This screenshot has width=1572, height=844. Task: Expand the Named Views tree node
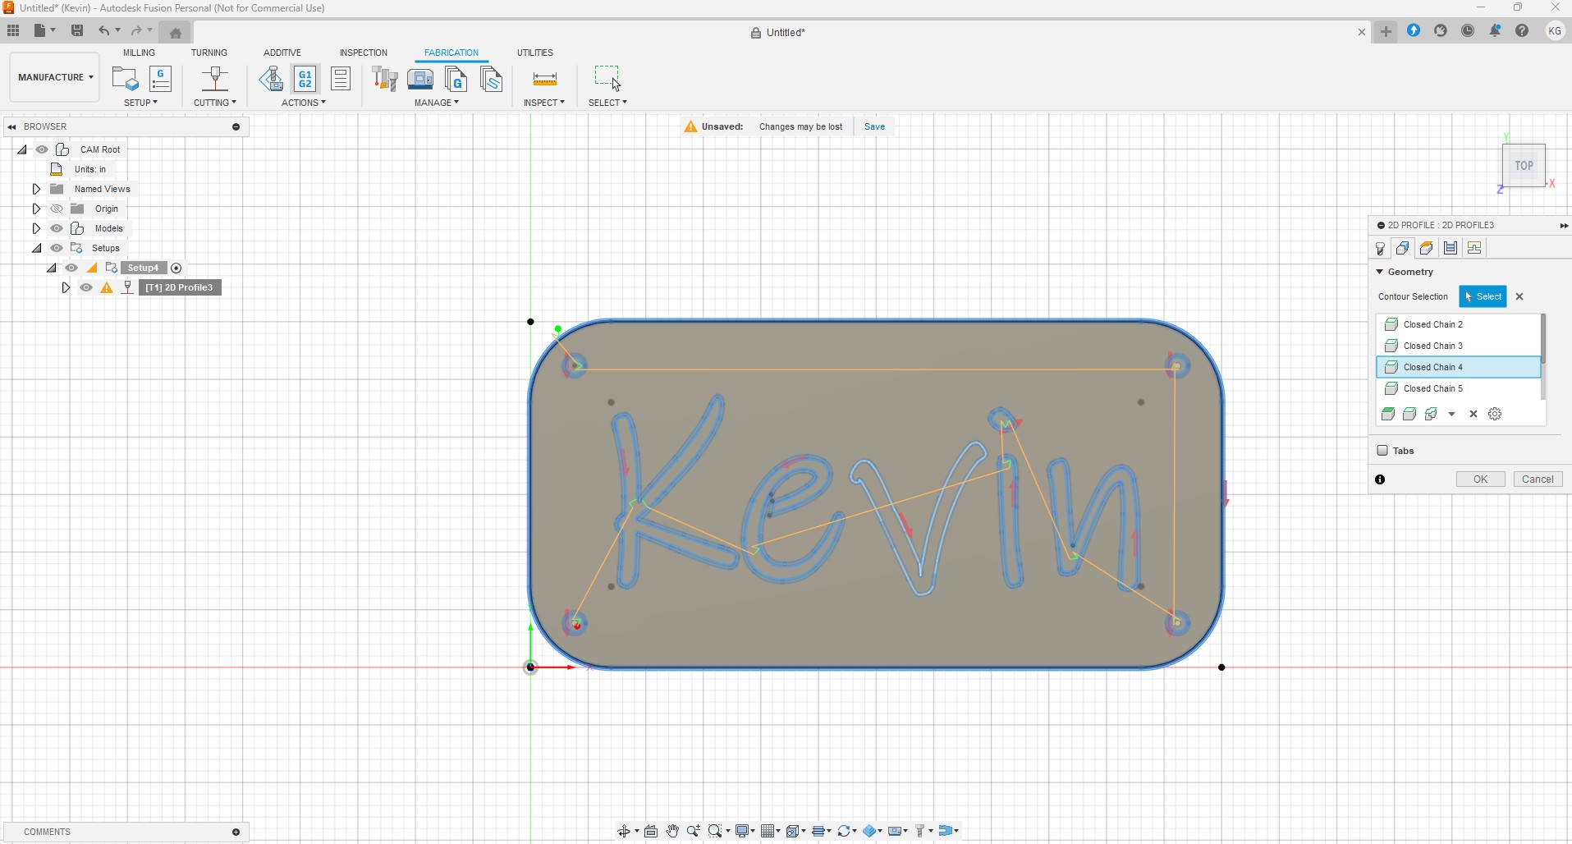coord(36,189)
